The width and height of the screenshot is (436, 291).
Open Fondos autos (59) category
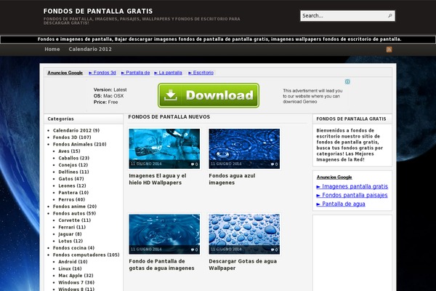75,214
